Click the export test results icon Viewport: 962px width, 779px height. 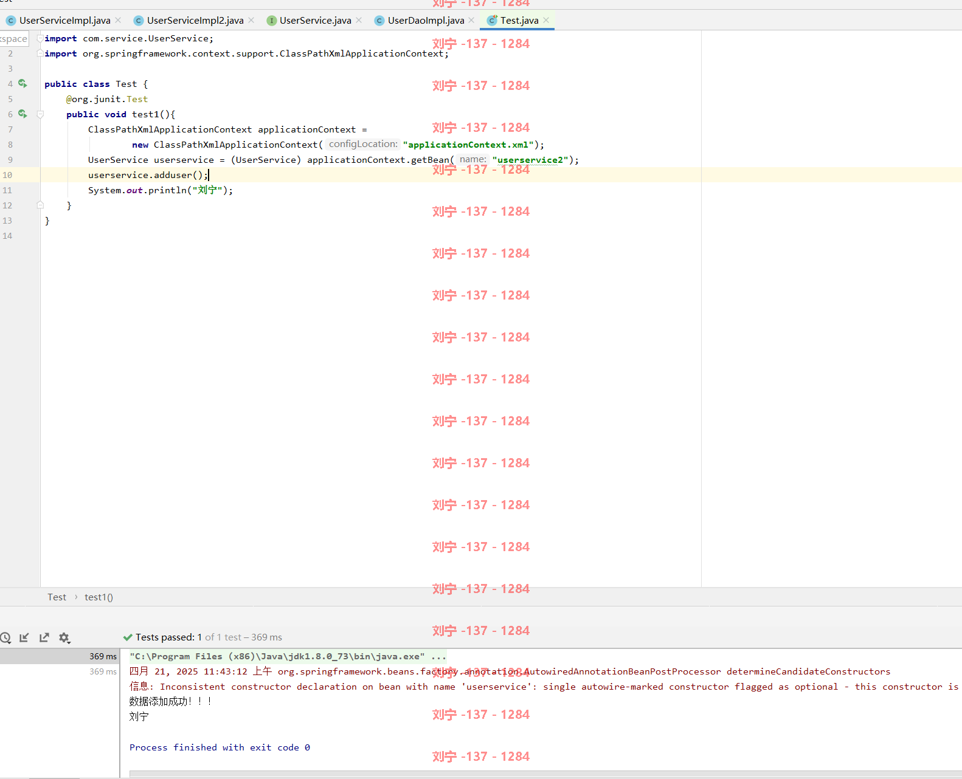pos(44,637)
